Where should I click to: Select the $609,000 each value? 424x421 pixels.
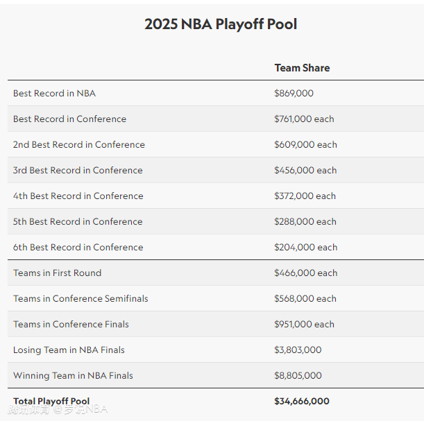click(x=305, y=144)
